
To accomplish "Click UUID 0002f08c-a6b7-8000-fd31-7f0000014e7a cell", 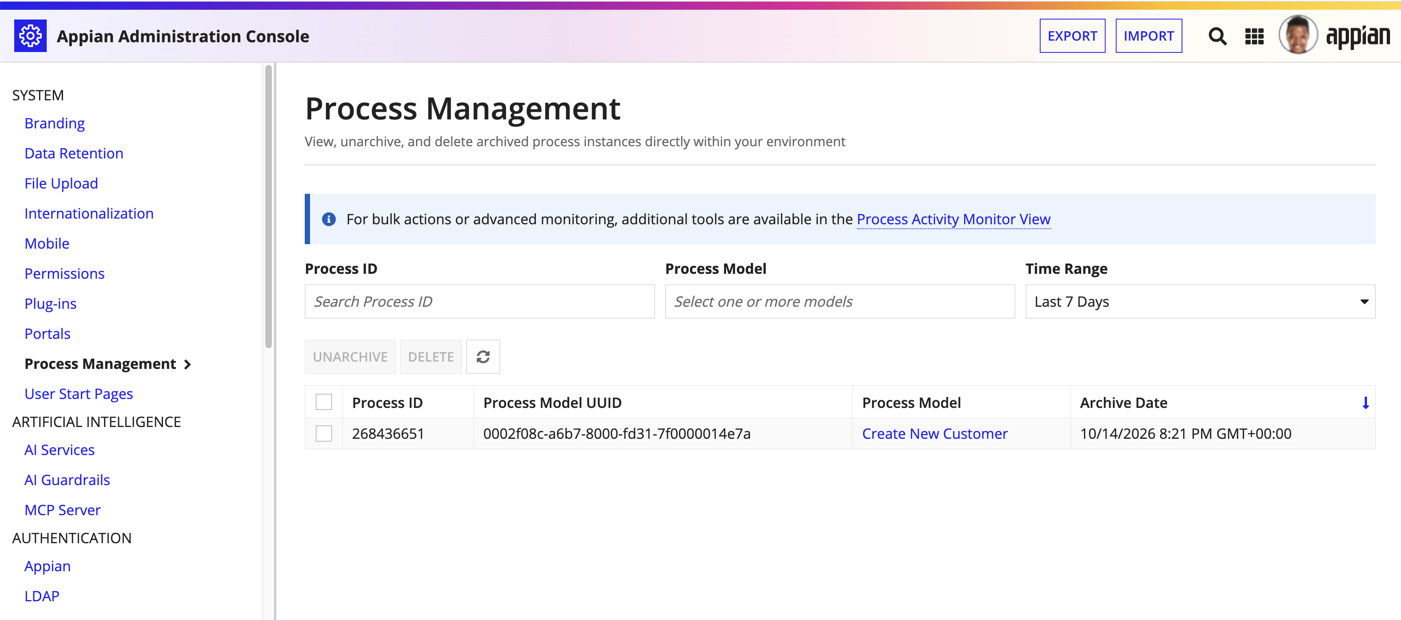I will [617, 434].
